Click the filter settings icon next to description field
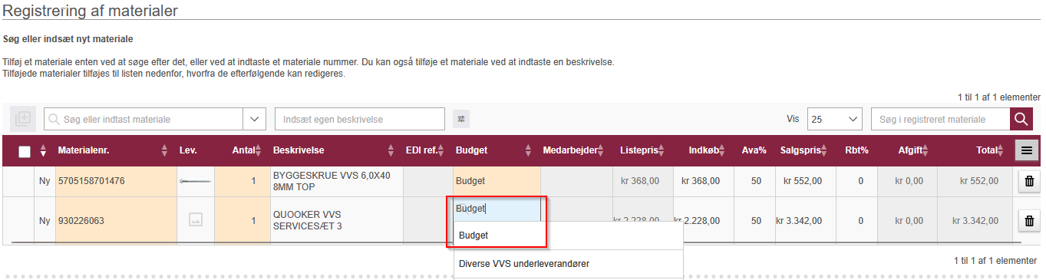This screenshot has height=280, width=1046. pos(461,119)
